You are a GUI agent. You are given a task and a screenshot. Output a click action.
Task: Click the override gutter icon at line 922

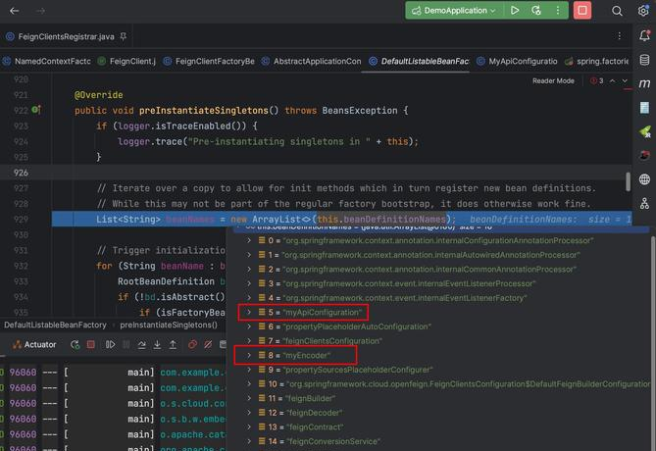pos(36,110)
